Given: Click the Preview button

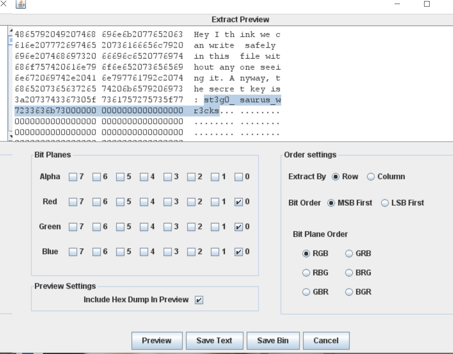Looking at the screenshot, I should tap(157, 341).
